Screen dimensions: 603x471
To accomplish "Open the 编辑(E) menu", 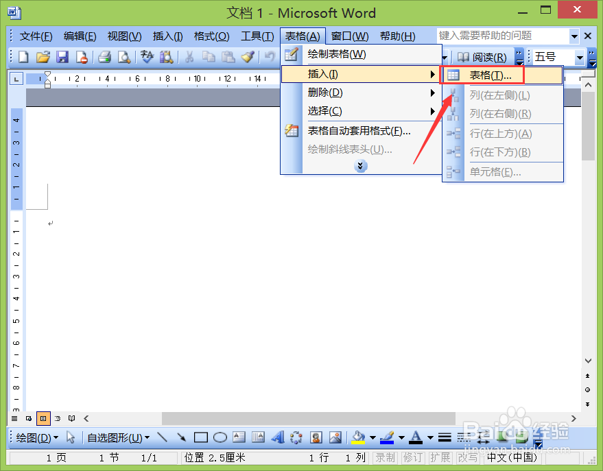I will pyautogui.click(x=80, y=36).
